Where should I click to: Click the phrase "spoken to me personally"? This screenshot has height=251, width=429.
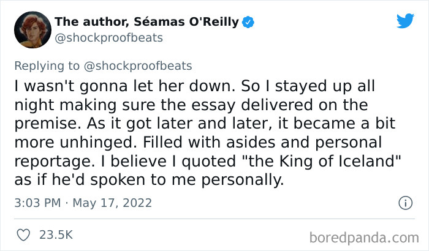(x=178, y=181)
